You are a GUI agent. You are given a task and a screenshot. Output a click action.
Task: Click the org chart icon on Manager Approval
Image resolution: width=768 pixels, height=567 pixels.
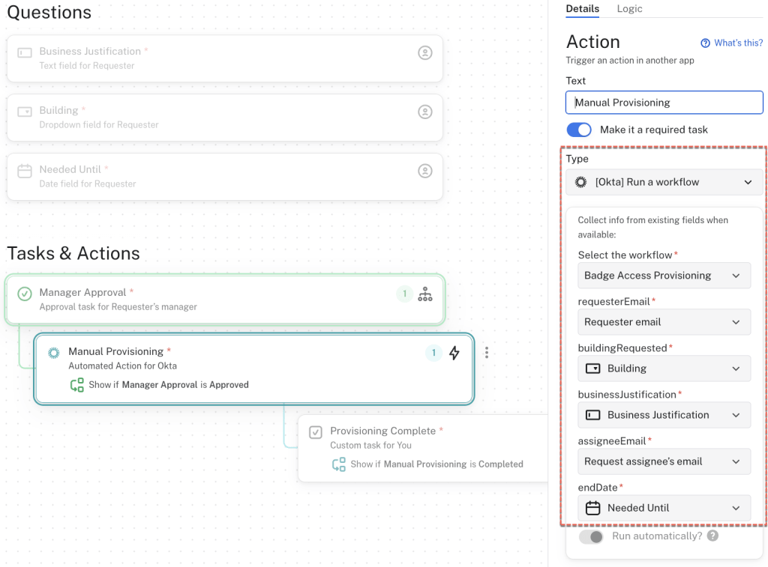coord(425,294)
